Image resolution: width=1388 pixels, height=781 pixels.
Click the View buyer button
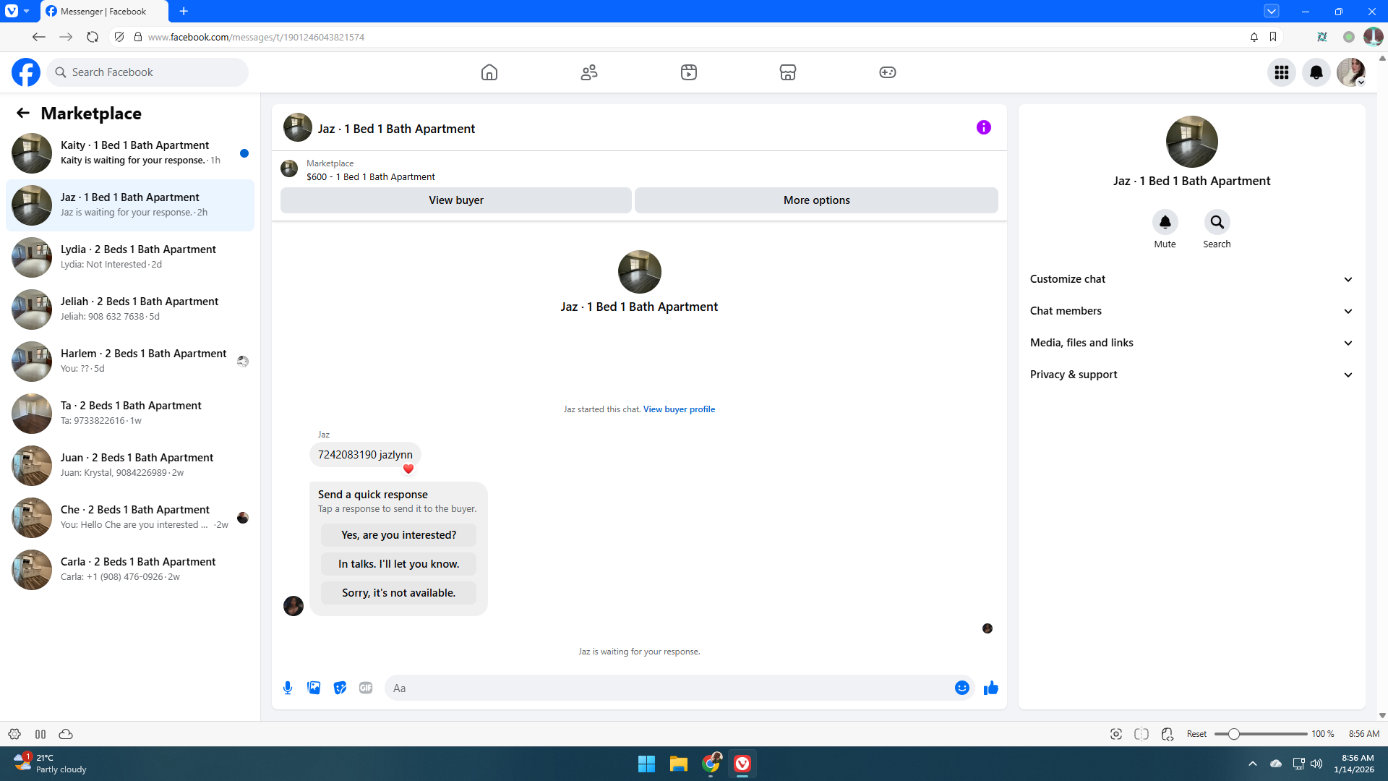(455, 200)
